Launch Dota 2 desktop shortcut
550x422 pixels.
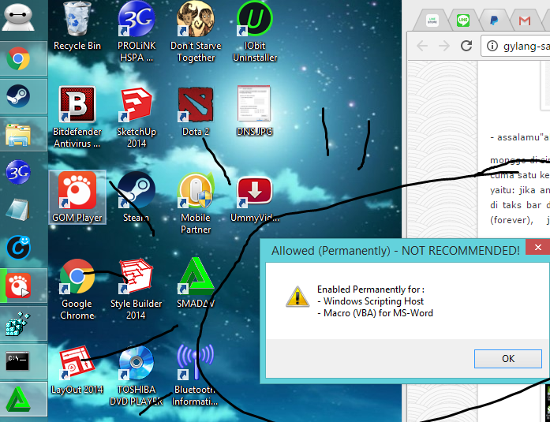pyautogui.click(x=196, y=111)
